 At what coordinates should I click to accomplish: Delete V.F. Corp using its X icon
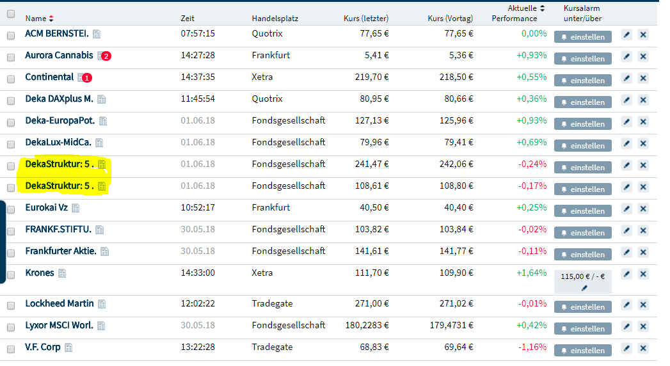coord(643,349)
